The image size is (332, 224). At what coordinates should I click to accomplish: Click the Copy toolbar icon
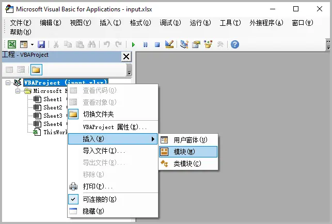coord(68,44)
